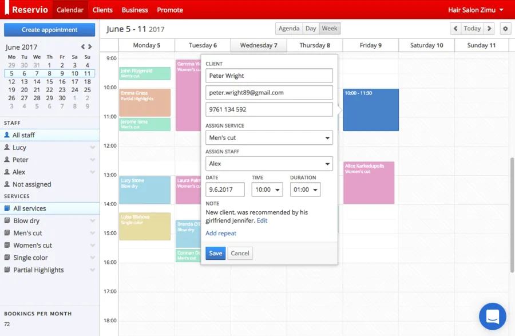
Task: Go to next week arrow
Action: pyautogui.click(x=489, y=29)
